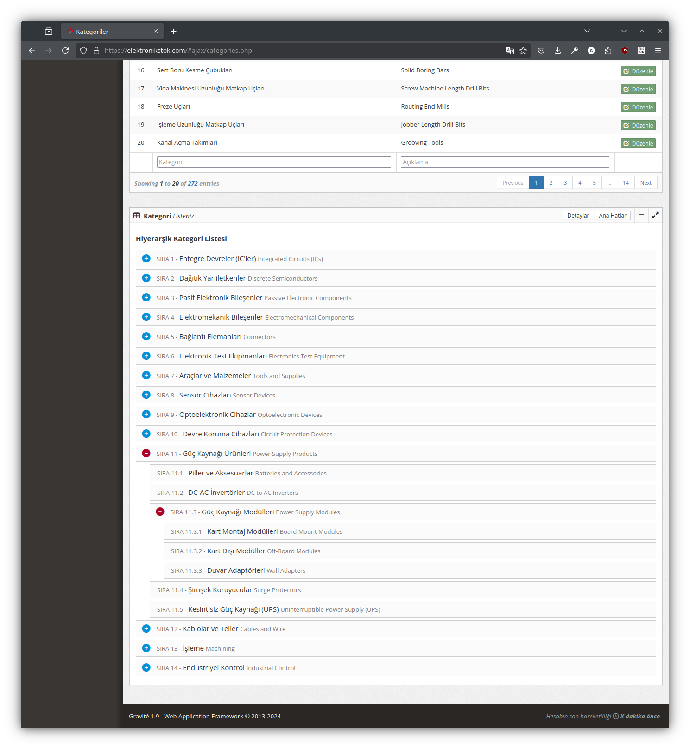Collapse SIRA 11 Güç Kaynağı Ürünleri
This screenshot has height=749, width=690.
click(x=146, y=453)
